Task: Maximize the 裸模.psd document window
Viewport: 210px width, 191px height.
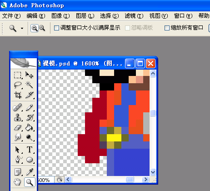Action: (x=140, y=64)
